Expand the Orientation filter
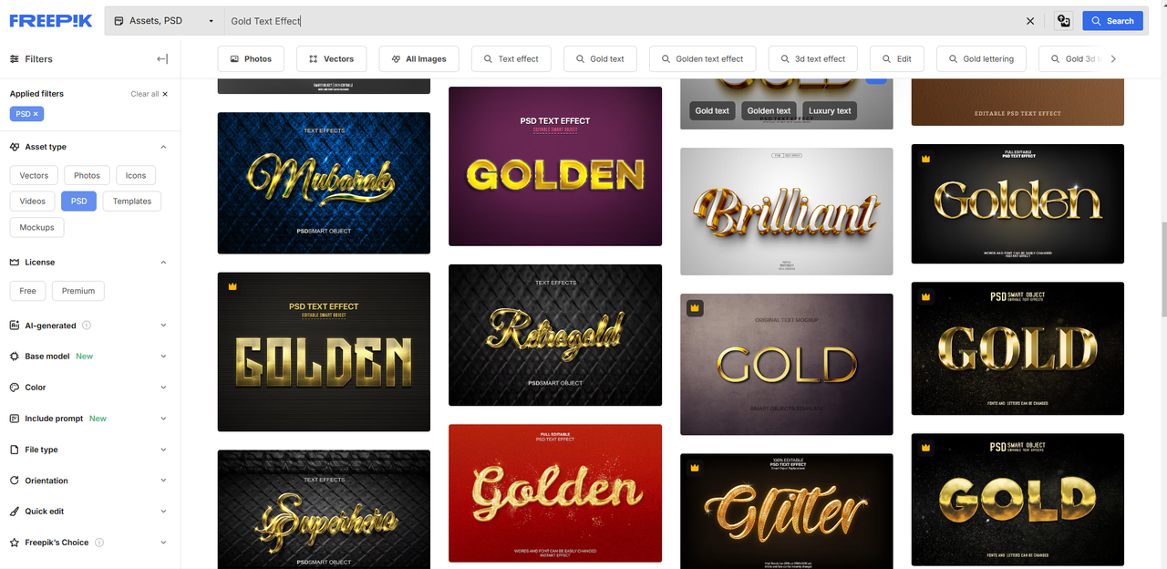The image size is (1167, 569). point(163,481)
